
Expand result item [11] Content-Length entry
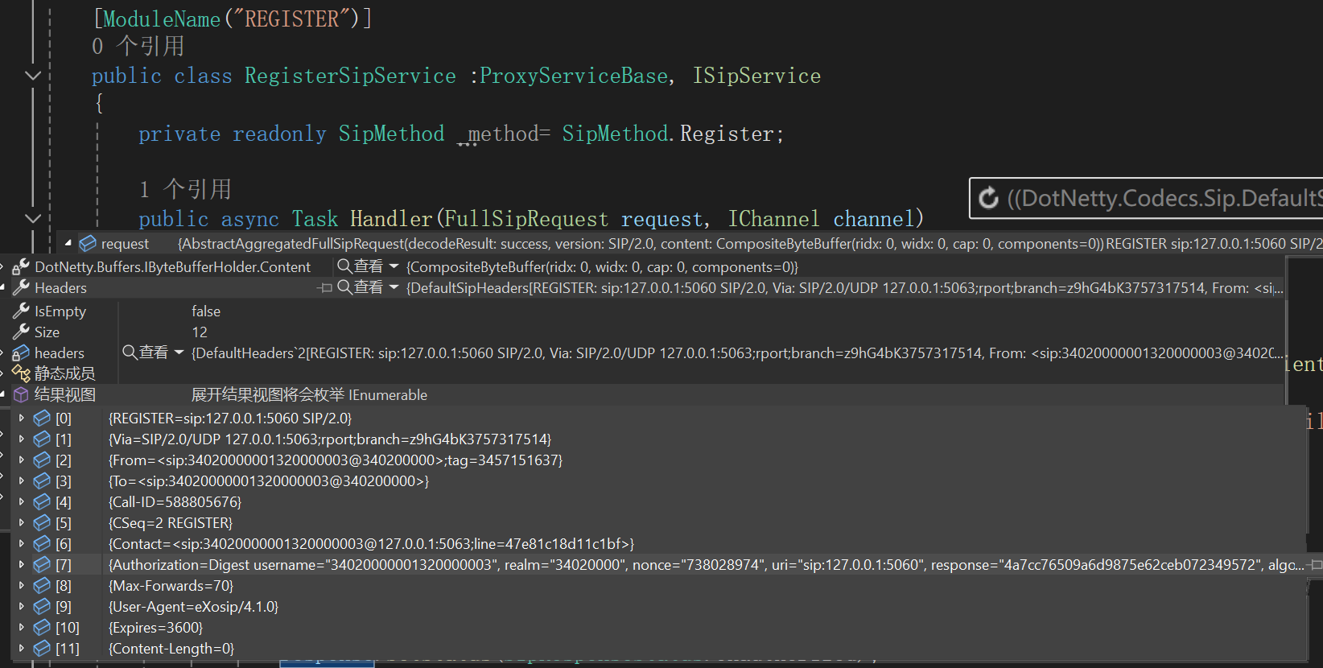[x=22, y=648]
